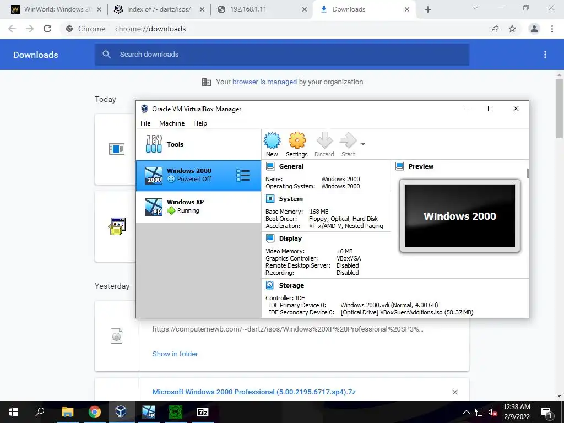The height and width of the screenshot is (423, 564).
Task: Remove Windows 2000 7z download from list
Action: (x=455, y=392)
